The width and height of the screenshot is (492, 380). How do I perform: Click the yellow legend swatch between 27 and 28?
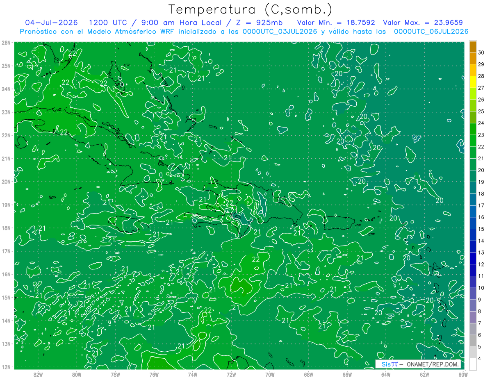point(473,82)
